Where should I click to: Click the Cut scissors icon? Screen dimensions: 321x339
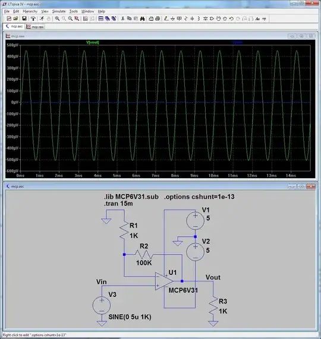tap(122, 18)
